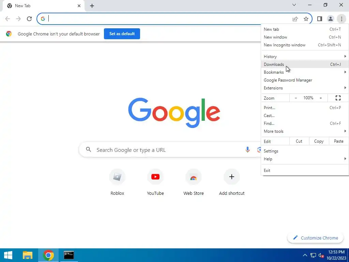349x262 pixels.
Task: Show hidden tray icons chevron
Action: tap(305, 255)
